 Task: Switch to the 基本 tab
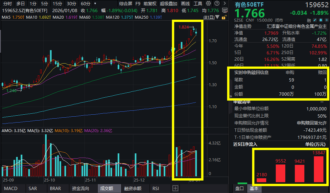254,189
